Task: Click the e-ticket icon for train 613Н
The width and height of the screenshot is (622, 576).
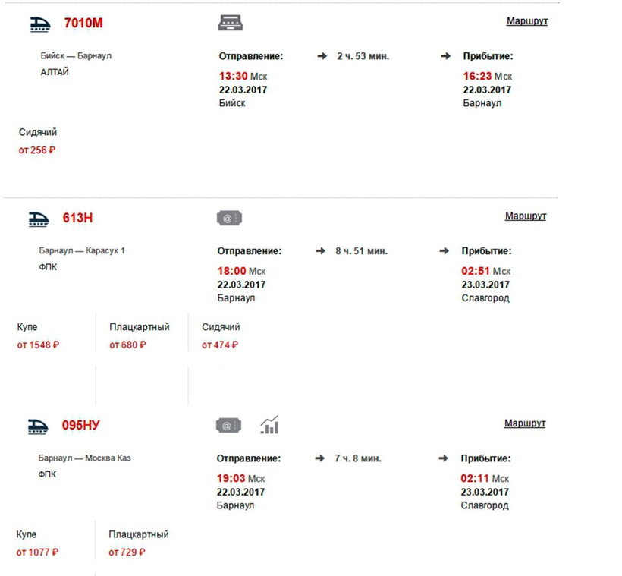Action: coord(229,219)
